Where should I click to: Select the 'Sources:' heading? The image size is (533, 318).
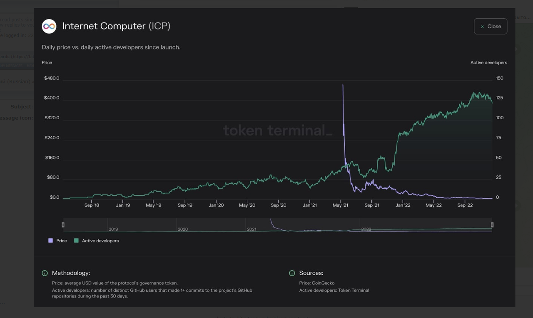coord(311,273)
